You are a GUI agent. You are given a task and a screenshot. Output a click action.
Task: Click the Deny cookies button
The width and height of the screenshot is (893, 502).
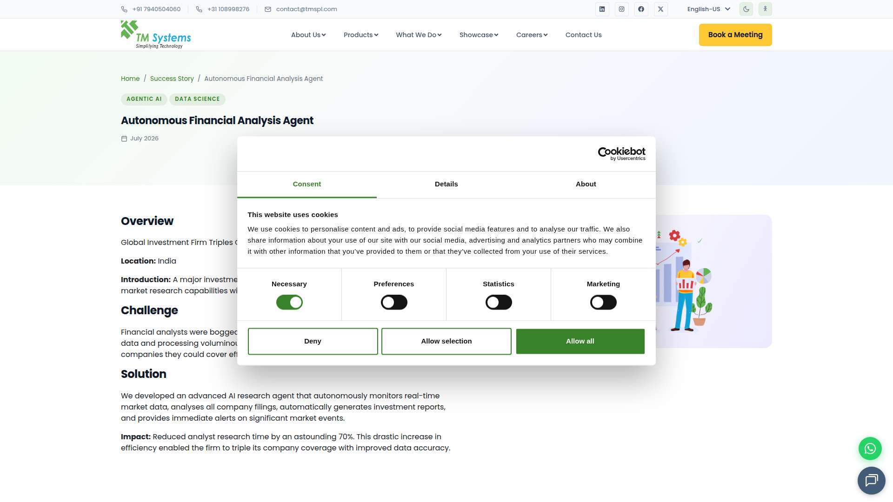(313, 341)
